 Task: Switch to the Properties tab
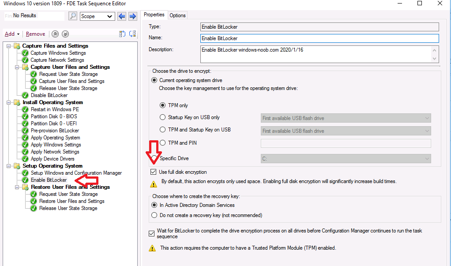[x=154, y=15]
